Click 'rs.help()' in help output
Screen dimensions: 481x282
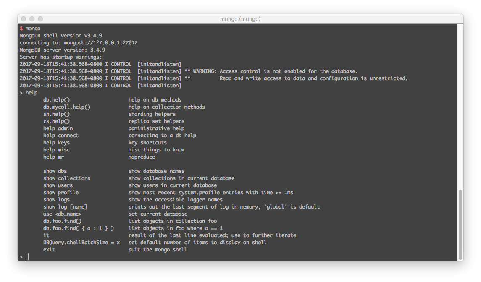[56, 121]
